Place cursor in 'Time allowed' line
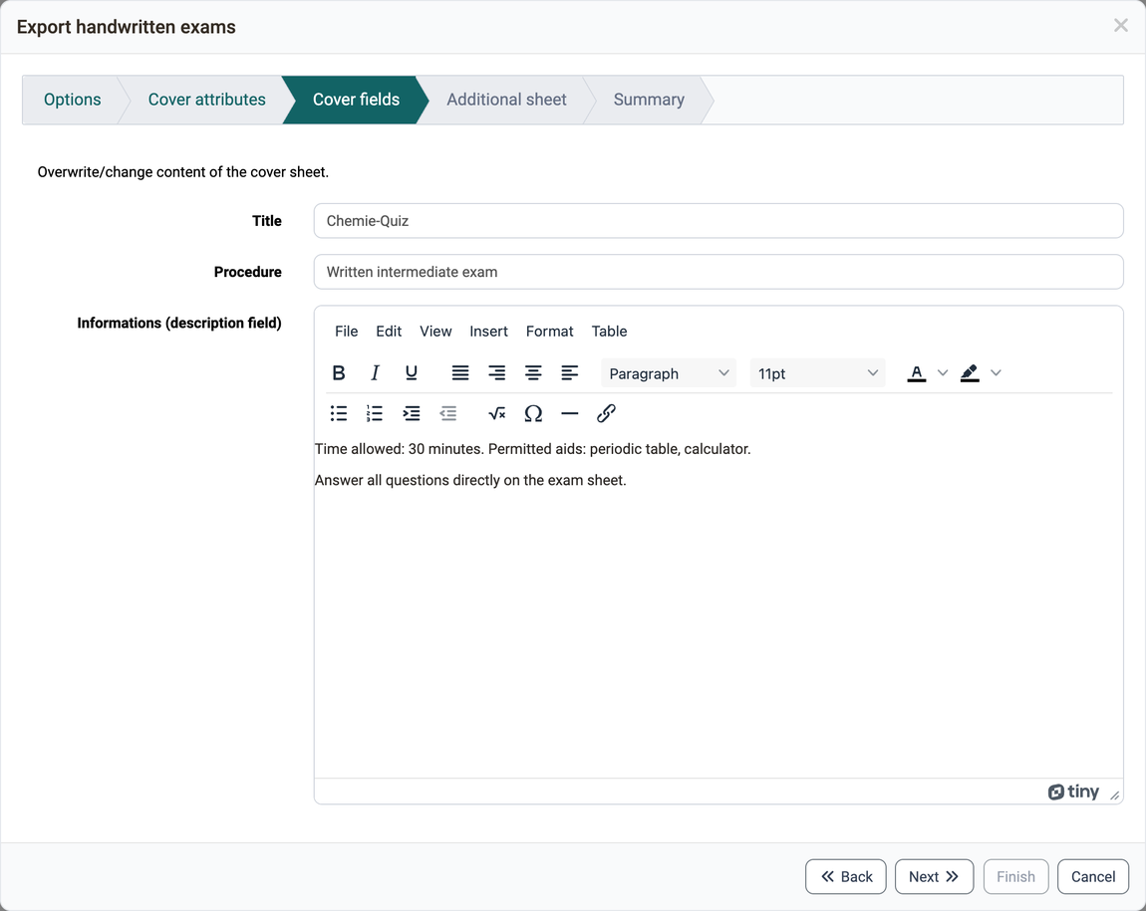 533,449
